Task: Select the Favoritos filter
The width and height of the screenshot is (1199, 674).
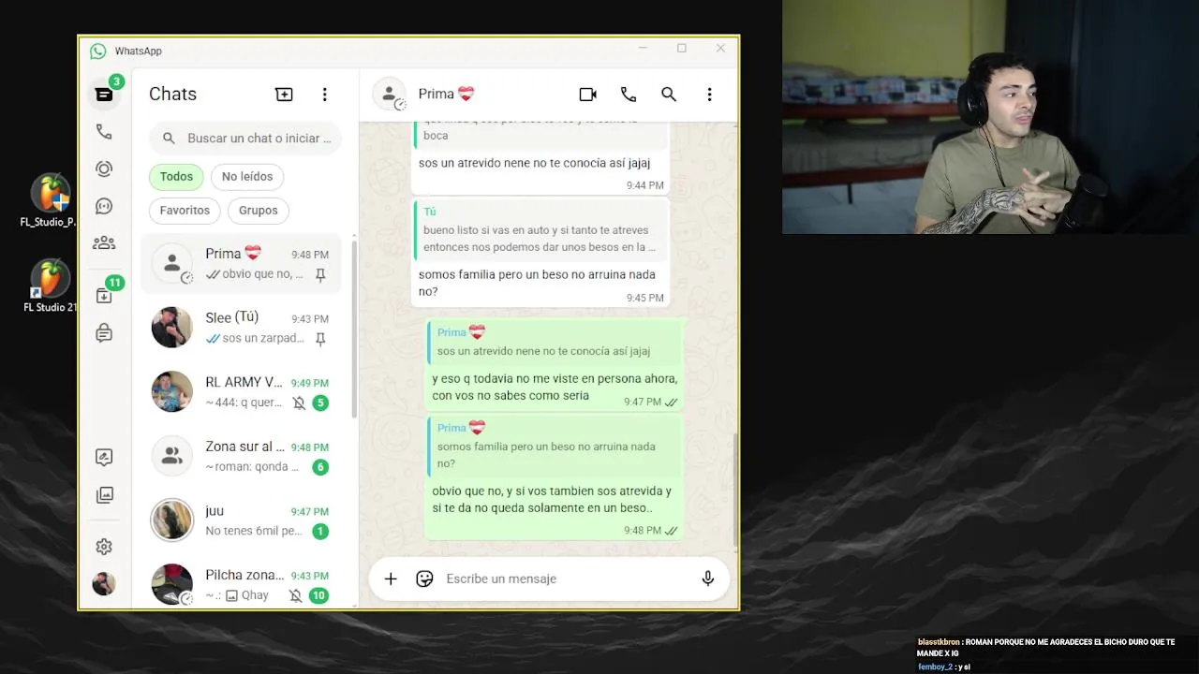Action: [185, 211]
